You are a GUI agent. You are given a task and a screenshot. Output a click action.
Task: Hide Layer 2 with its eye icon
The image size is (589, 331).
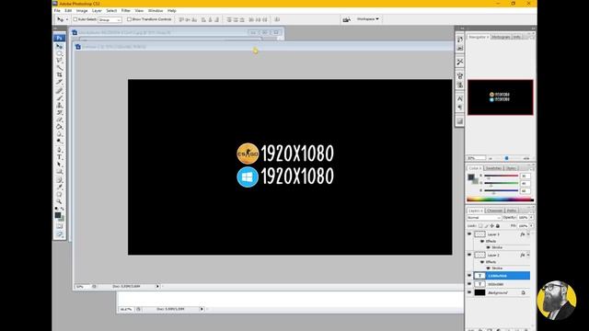(469, 255)
